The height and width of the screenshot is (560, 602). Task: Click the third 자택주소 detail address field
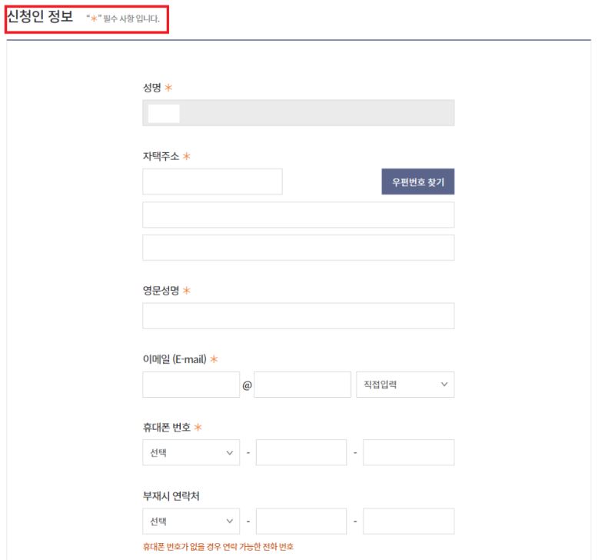pos(298,248)
